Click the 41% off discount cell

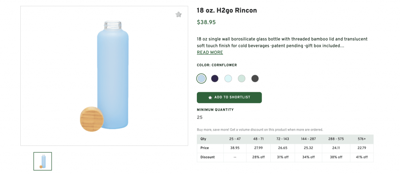tap(361, 157)
